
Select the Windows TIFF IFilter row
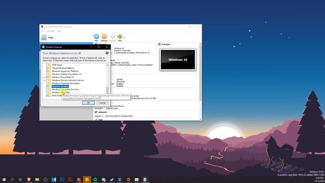pyautogui.click(x=61, y=93)
